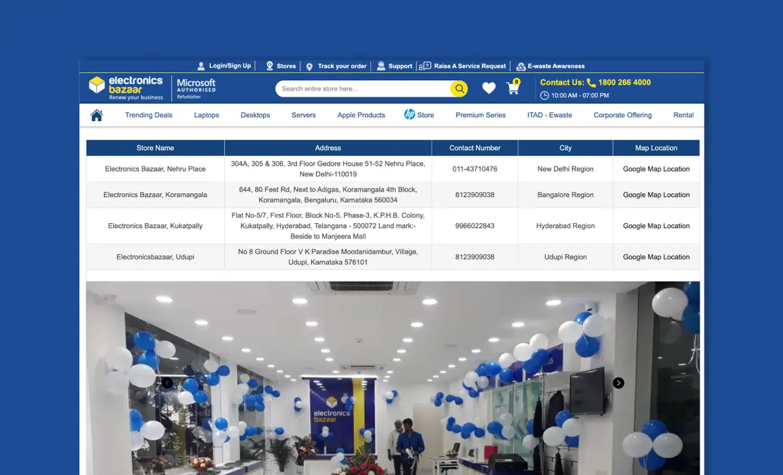Click the home icon in navigation bar
The height and width of the screenshot is (475, 783).
tap(96, 115)
